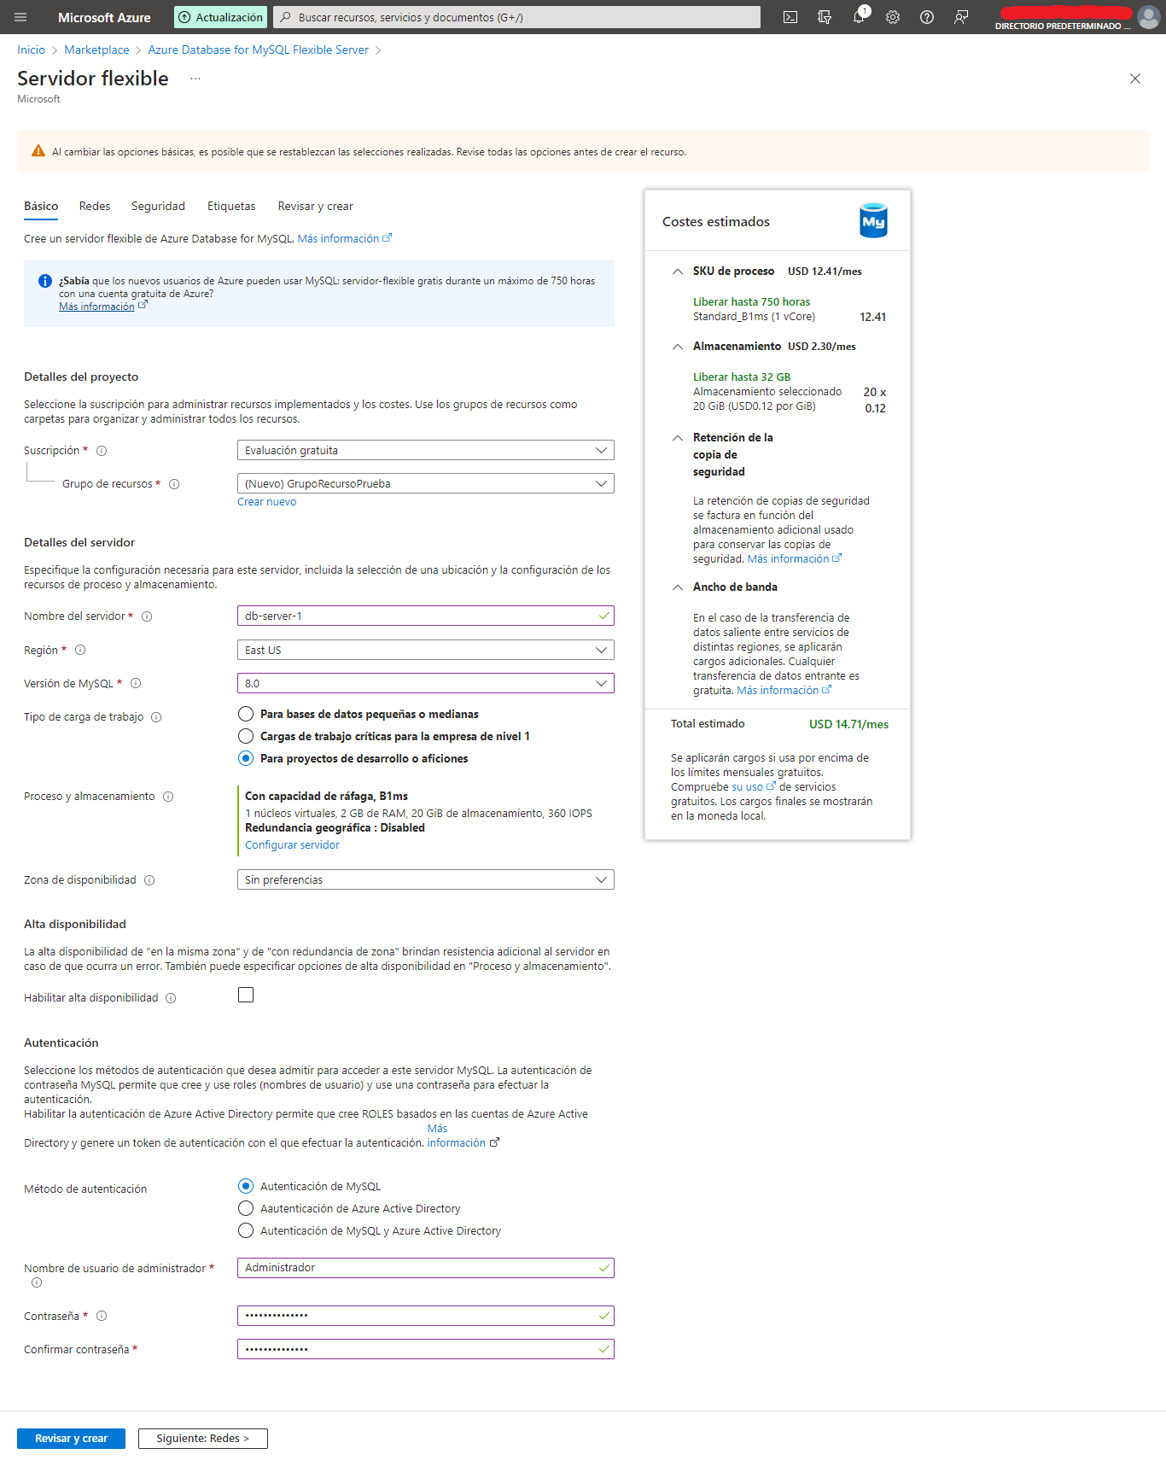Image resolution: width=1166 pixels, height=1466 pixels.
Task: Open the Zona de disponibilidad dropdown
Action: [x=425, y=879]
